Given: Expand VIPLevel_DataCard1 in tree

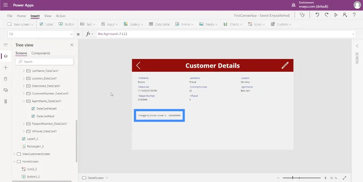Looking at the screenshot, I should pos(24,131).
